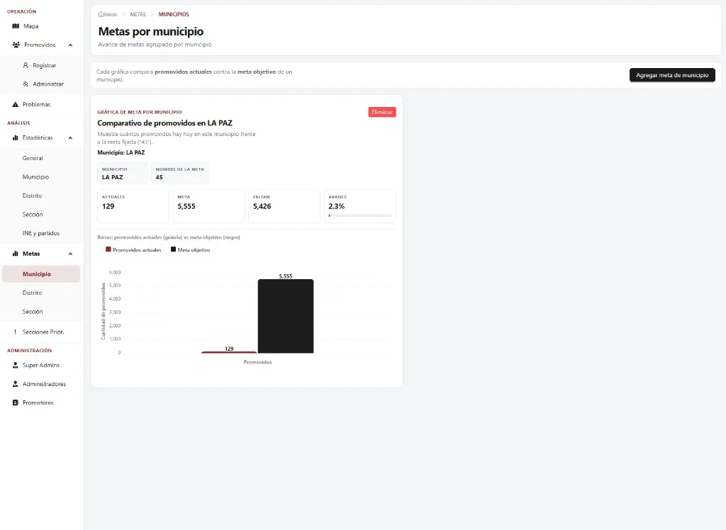This screenshot has height=530, width=726.
Task: Click the Problemas warning triangle icon
Action: [16, 105]
